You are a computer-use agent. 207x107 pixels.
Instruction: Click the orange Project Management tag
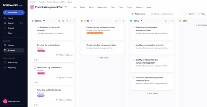(x=95, y=33)
